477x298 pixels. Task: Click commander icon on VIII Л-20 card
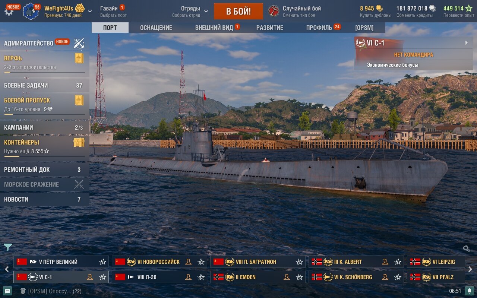coord(188,277)
